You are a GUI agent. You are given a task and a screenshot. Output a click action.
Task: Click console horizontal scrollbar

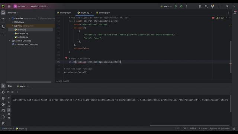(x=190, y=125)
